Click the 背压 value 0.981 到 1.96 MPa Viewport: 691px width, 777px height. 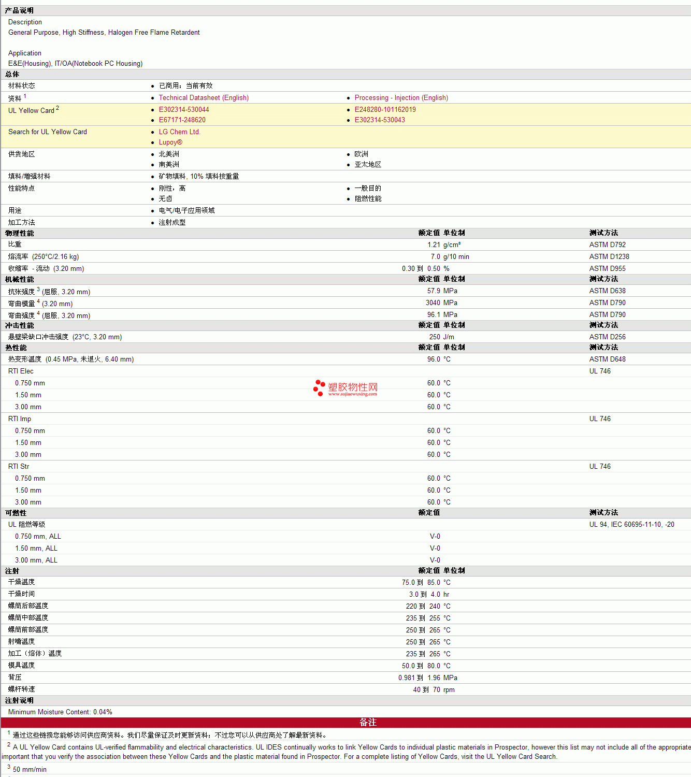(x=428, y=678)
